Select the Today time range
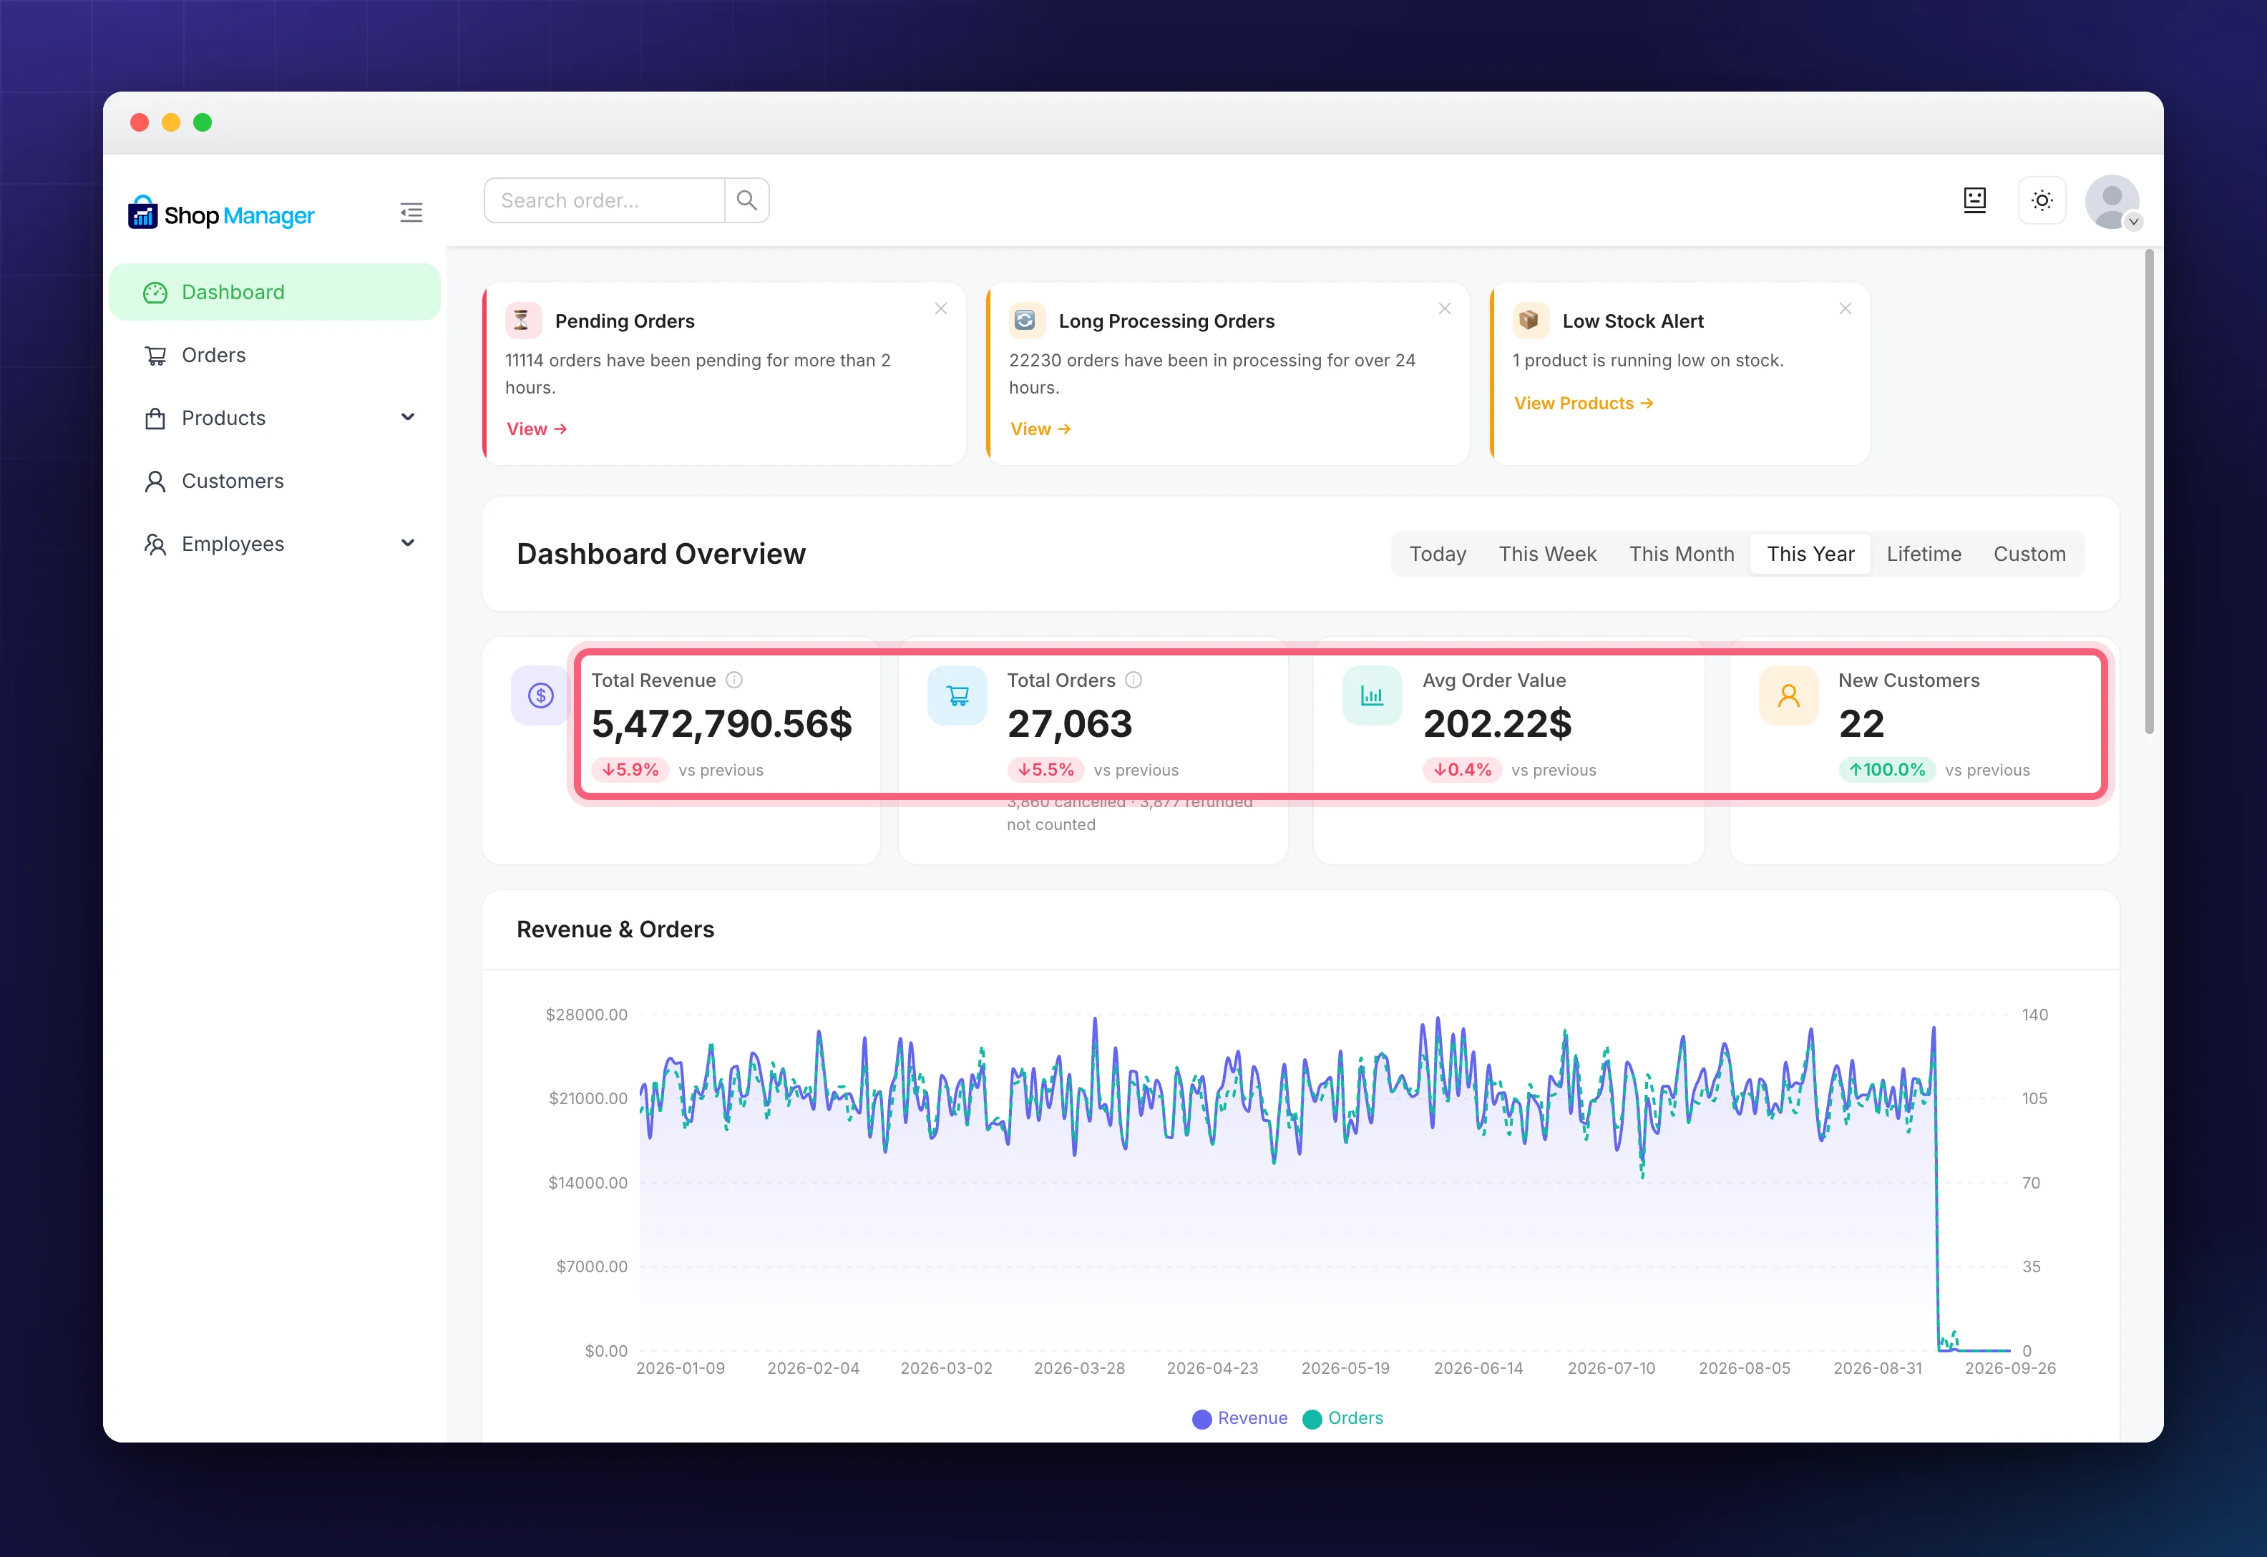This screenshot has width=2267, height=1557. point(1437,554)
